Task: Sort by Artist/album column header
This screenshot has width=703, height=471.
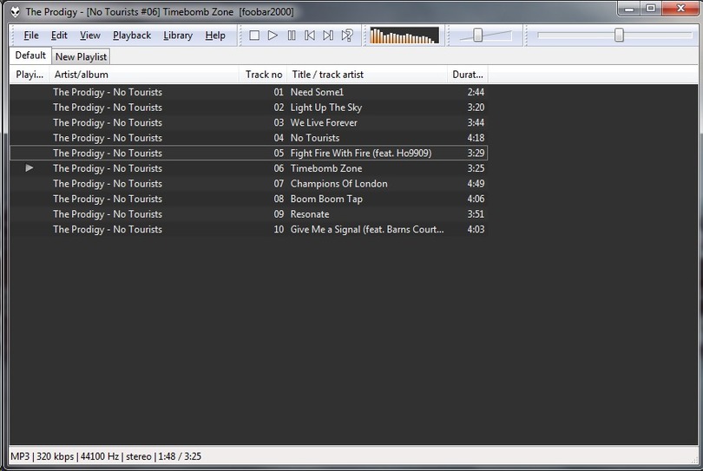Action: 144,75
